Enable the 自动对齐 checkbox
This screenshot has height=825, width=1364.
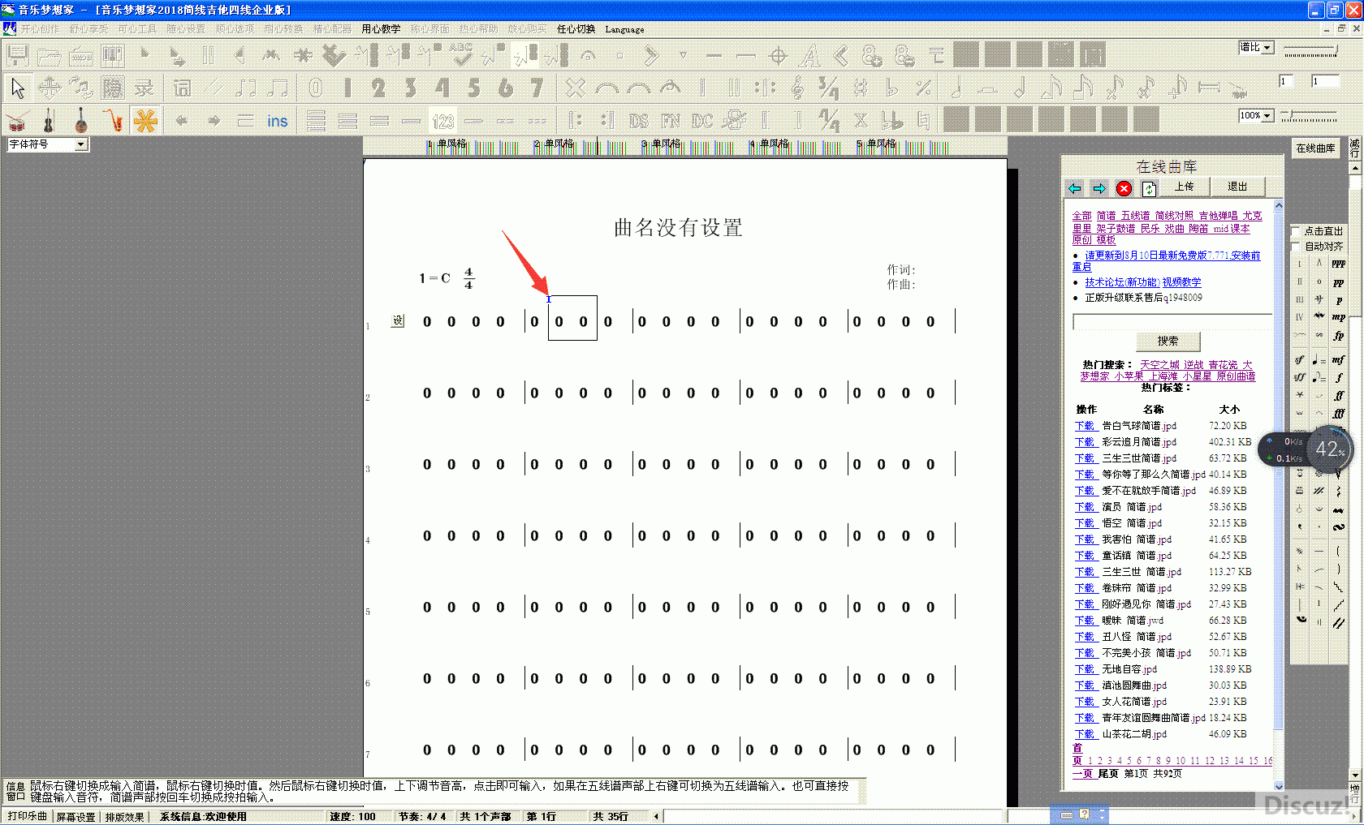coord(1297,247)
